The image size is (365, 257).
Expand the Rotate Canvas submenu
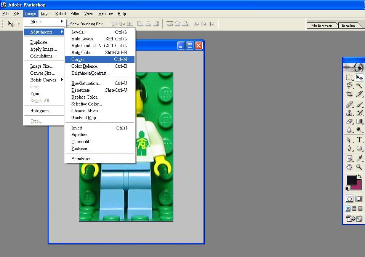[44, 80]
